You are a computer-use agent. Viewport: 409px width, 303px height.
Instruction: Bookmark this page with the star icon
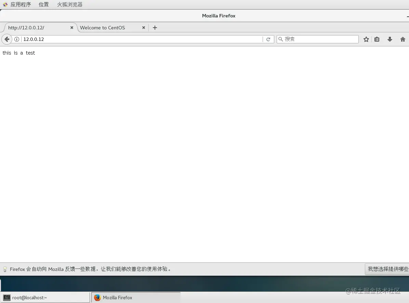[x=366, y=39]
